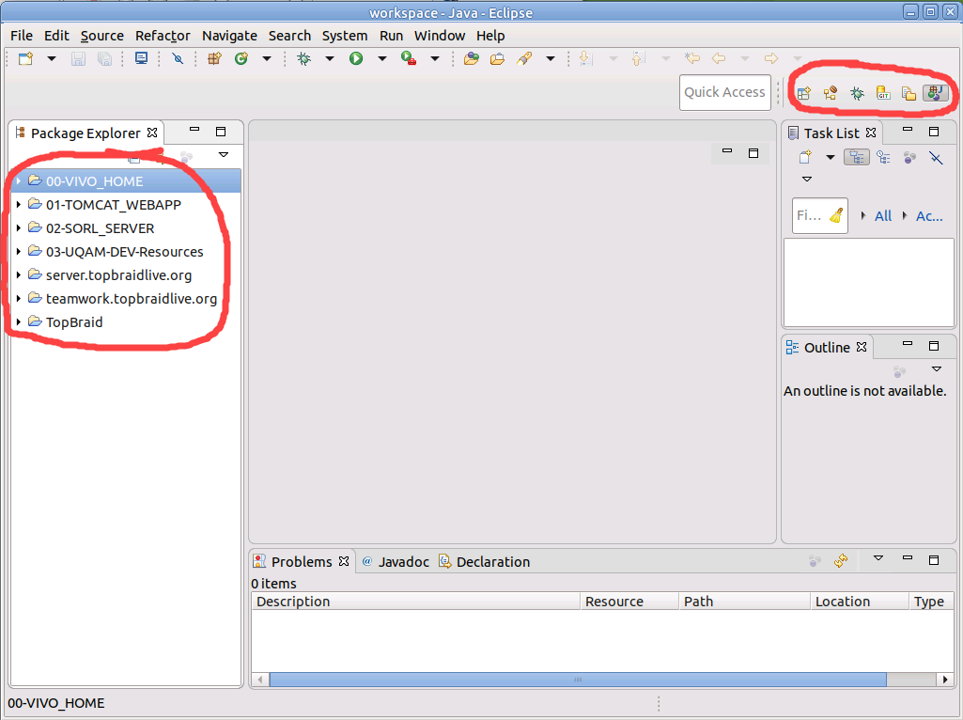Click the Quick Access search field
Screen dimensions: 963x720
click(724, 92)
